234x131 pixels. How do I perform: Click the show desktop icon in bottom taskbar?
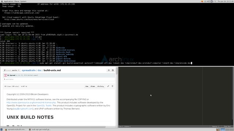(1, 130)
